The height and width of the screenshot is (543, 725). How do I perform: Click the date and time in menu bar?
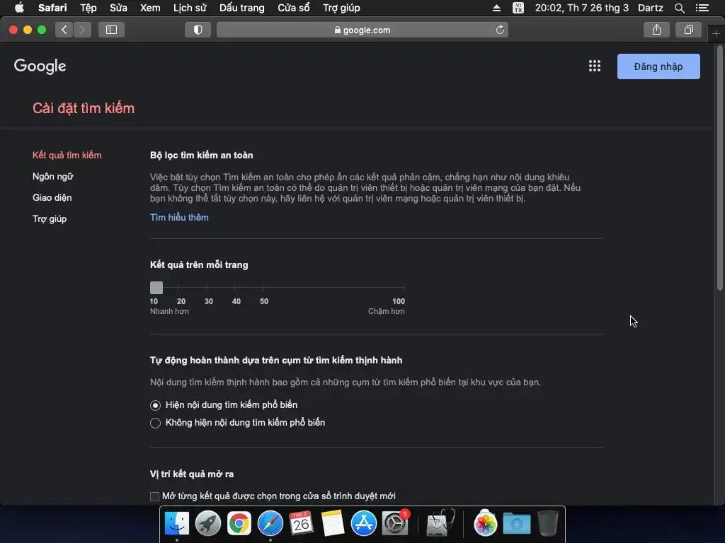point(582,8)
